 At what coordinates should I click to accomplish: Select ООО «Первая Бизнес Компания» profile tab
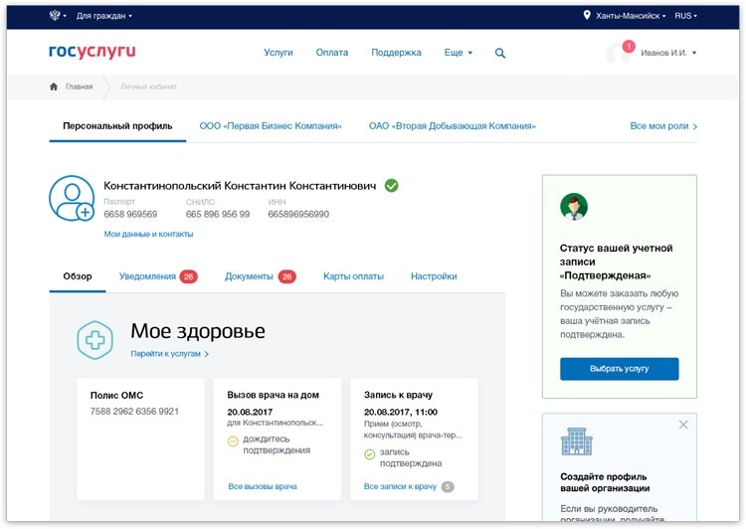click(271, 126)
